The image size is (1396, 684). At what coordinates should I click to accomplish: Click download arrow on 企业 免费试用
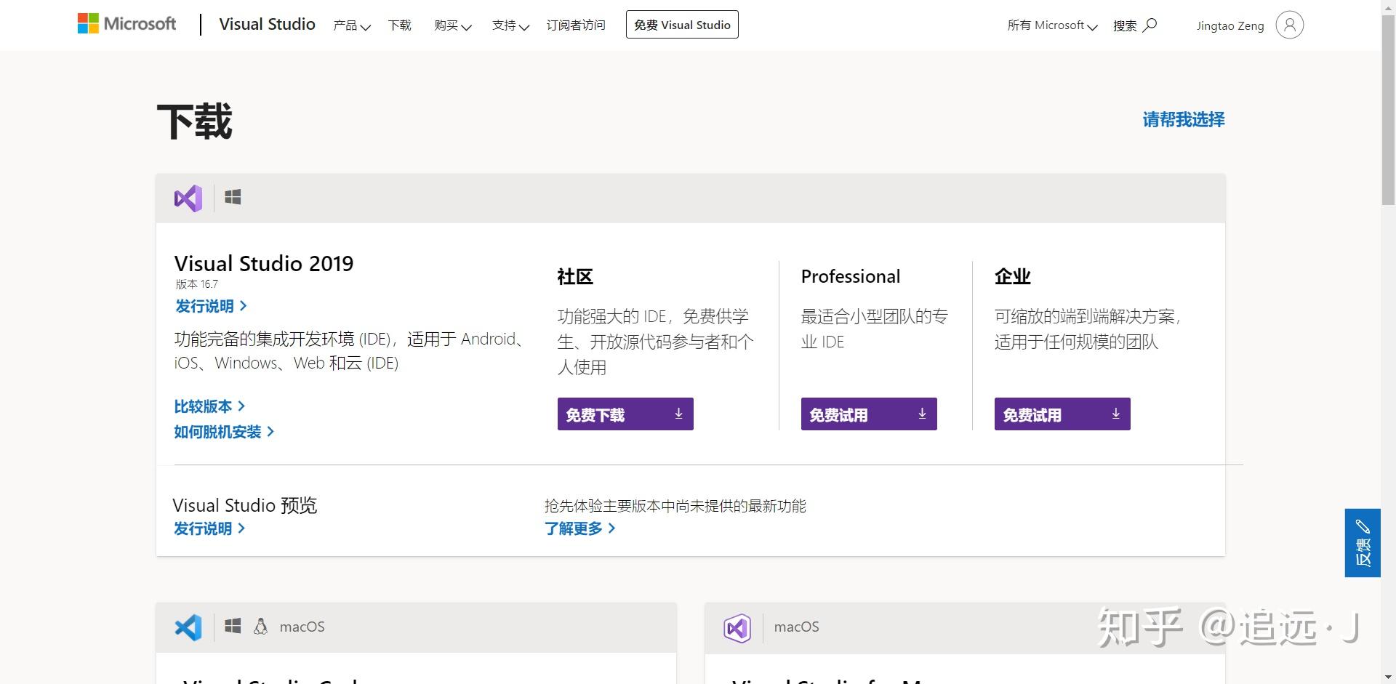point(1115,414)
